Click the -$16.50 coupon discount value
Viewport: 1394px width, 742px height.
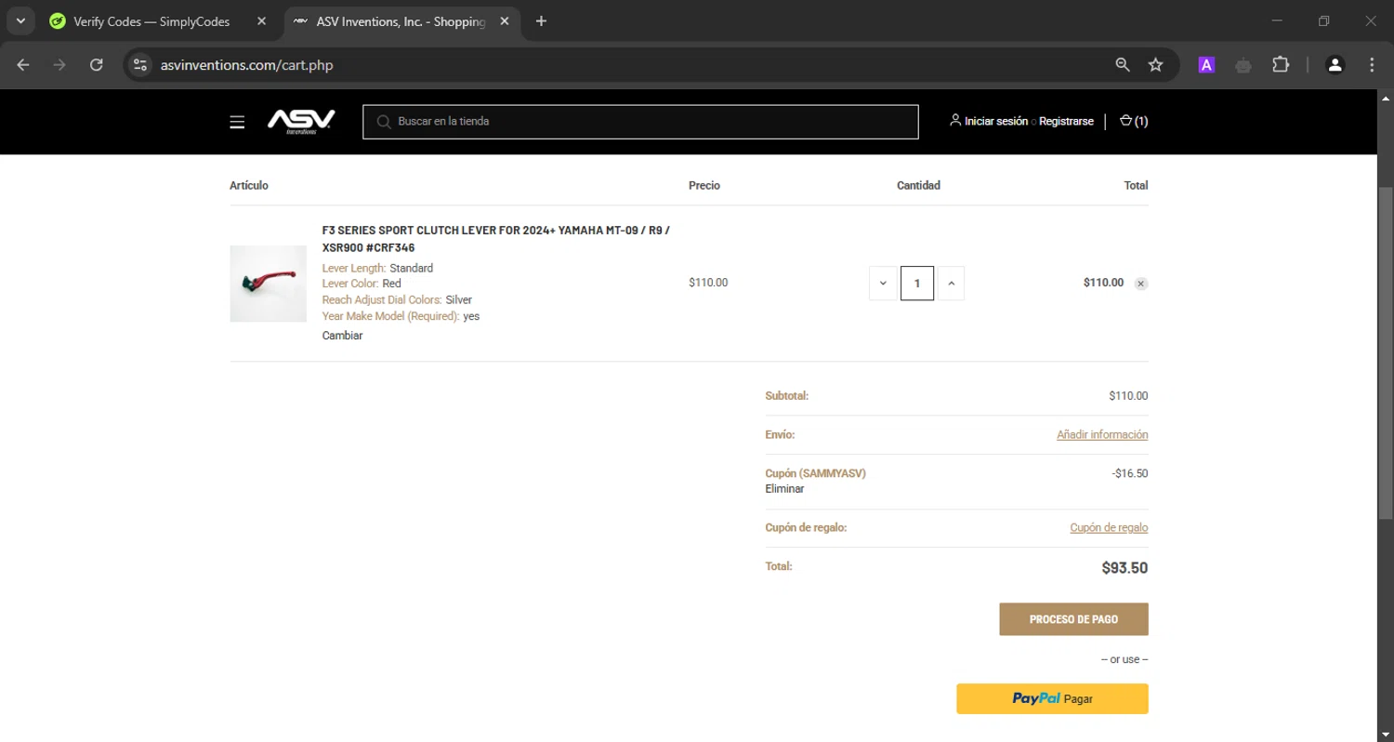click(x=1130, y=473)
